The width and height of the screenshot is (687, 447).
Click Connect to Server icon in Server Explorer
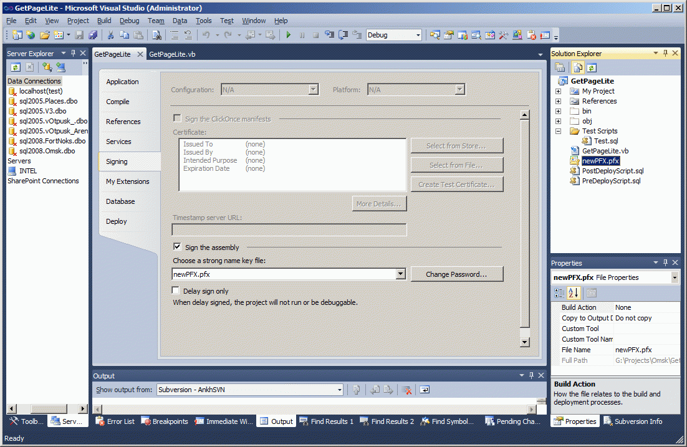point(60,67)
